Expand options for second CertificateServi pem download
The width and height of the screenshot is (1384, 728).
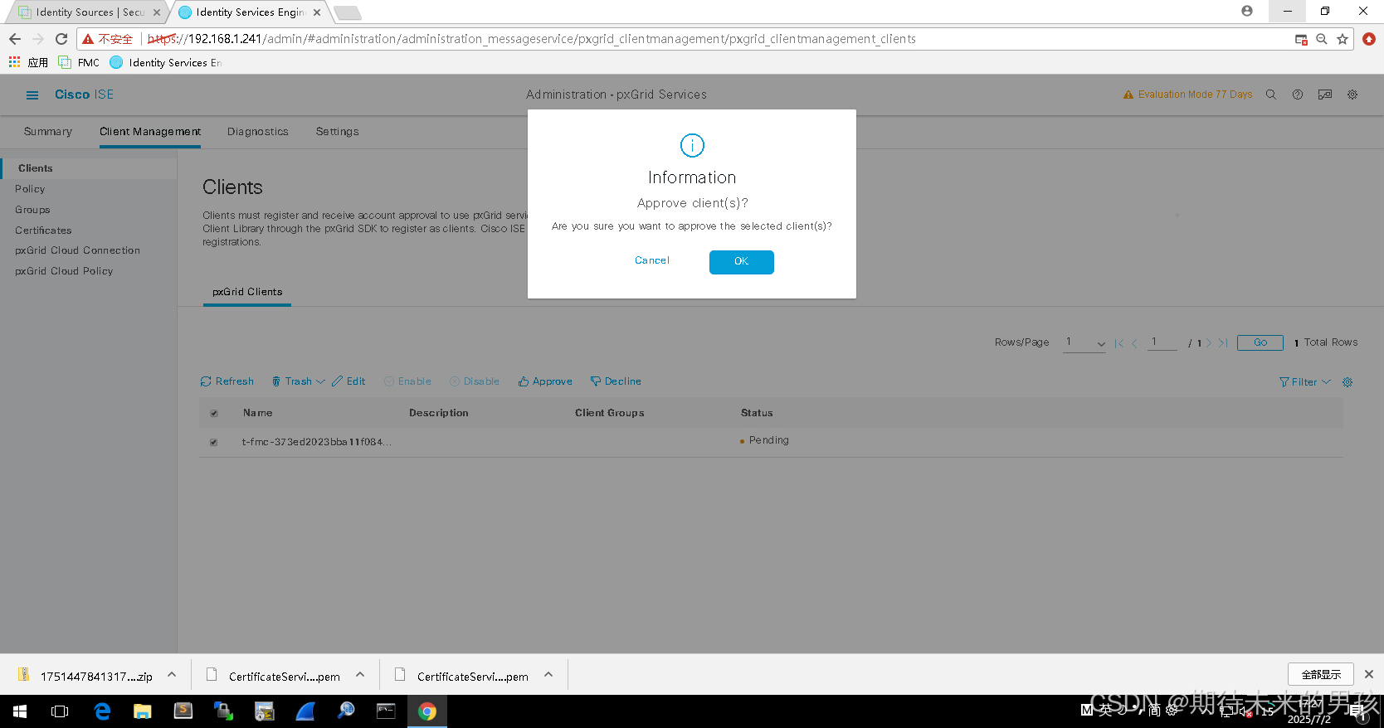coord(548,675)
